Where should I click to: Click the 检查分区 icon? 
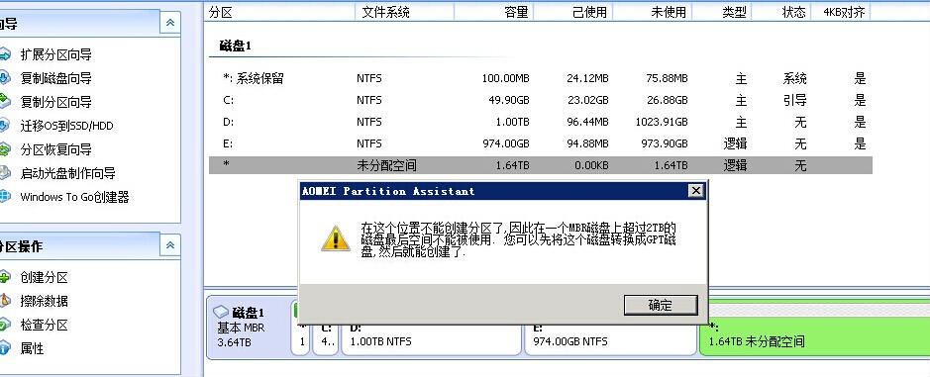click(x=5, y=325)
